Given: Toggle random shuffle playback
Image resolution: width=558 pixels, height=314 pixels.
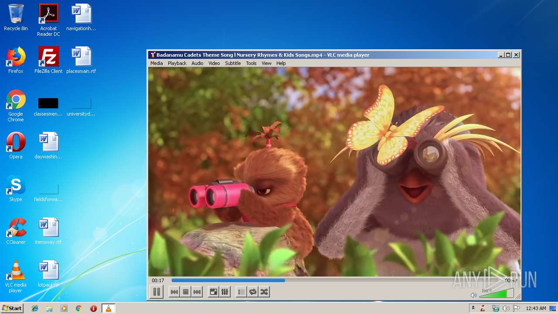Looking at the screenshot, I should point(264,292).
